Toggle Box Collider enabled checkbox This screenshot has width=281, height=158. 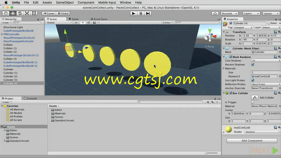[x=231, y=93]
